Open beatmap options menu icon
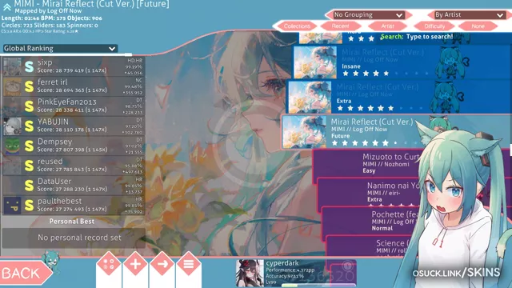 [189, 264]
